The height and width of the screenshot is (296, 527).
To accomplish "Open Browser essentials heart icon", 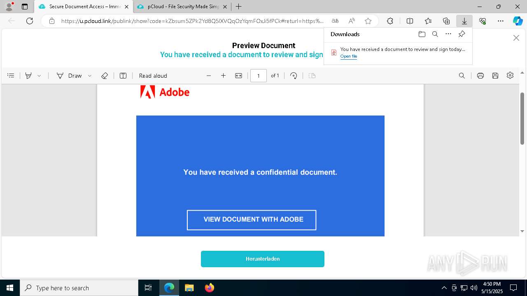I will click(483, 21).
